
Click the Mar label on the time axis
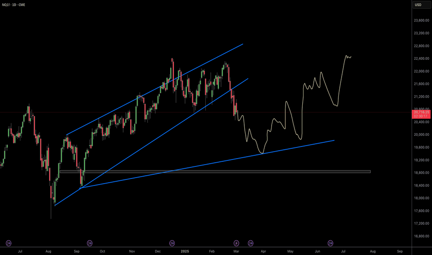pyautogui.click(x=236, y=251)
